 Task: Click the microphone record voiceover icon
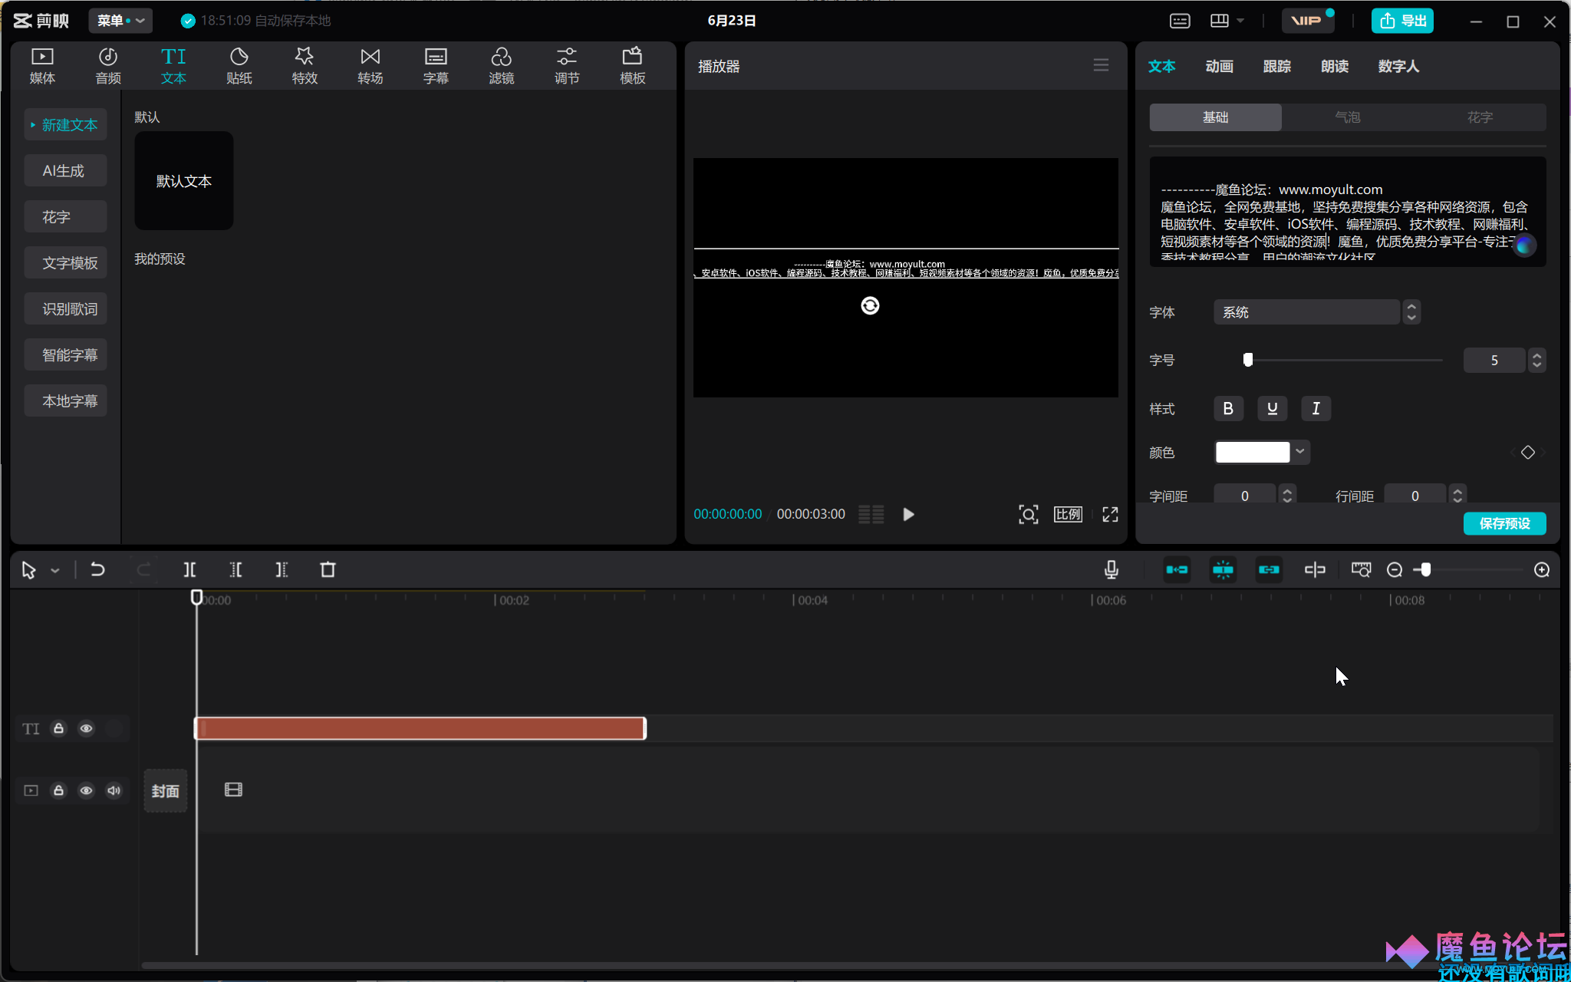1111,570
